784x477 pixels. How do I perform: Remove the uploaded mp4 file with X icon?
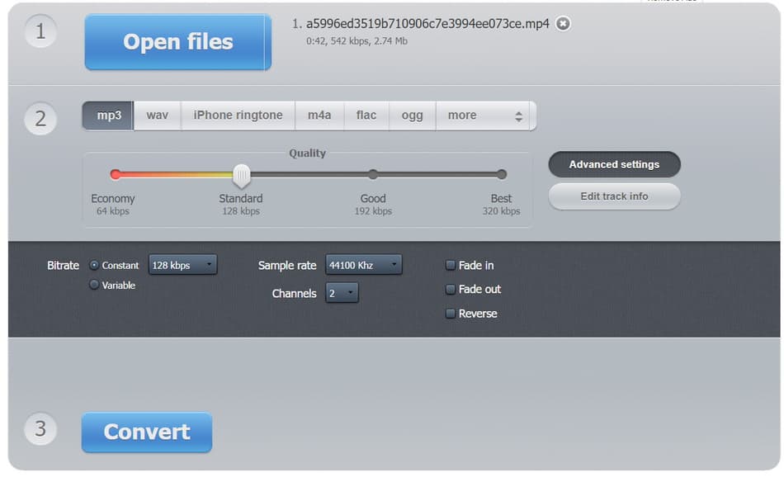tap(563, 24)
